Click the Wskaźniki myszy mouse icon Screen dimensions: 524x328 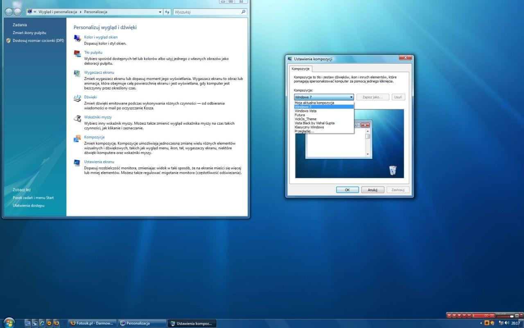[x=77, y=118]
